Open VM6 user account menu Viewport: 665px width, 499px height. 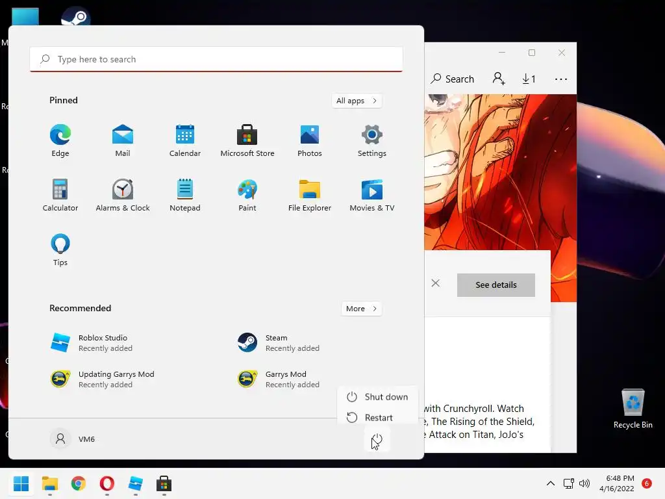(x=73, y=439)
